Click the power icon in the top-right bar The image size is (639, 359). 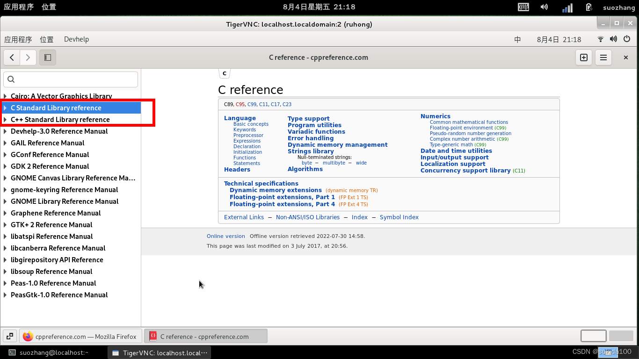[x=627, y=39]
